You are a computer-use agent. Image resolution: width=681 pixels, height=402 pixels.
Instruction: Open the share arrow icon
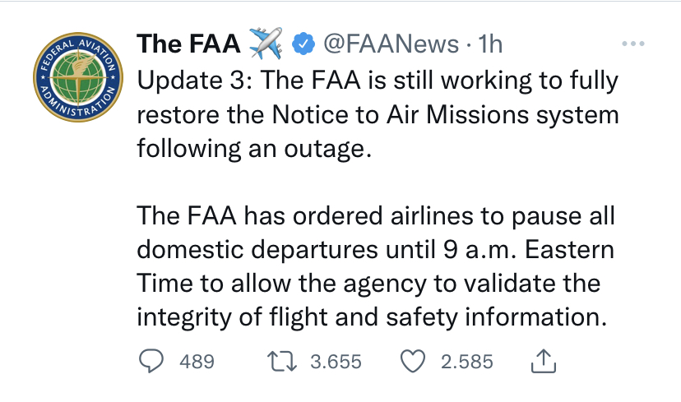[544, 361]
